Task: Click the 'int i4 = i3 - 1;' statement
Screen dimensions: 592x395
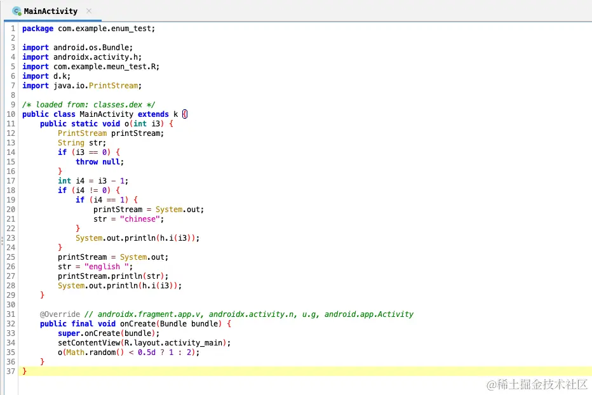Action: click(x=93, y=181)
